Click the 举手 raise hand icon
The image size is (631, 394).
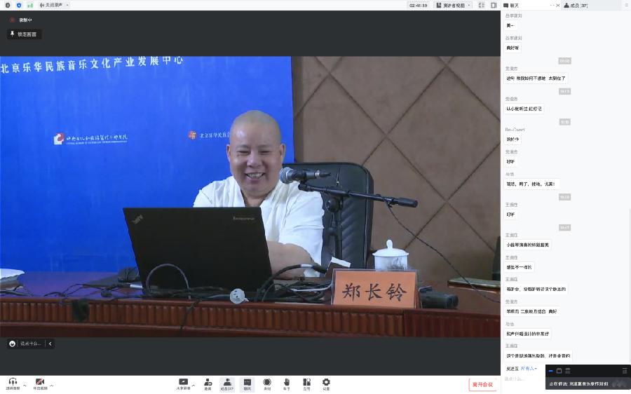[287, 384]
